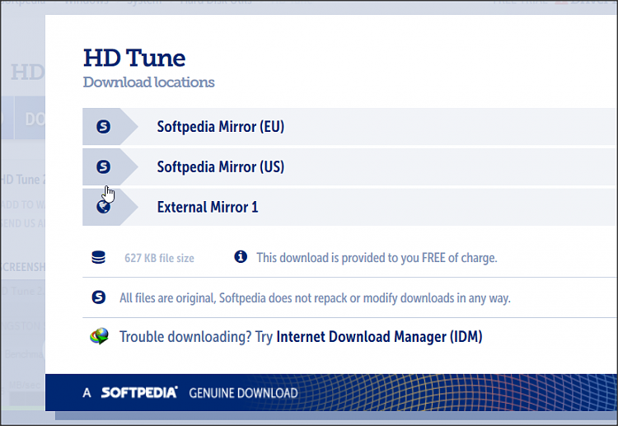Open the Softpedia Mirror (US) download link
The height and width of the screenshot is (426, 618).
pos(350,166)
